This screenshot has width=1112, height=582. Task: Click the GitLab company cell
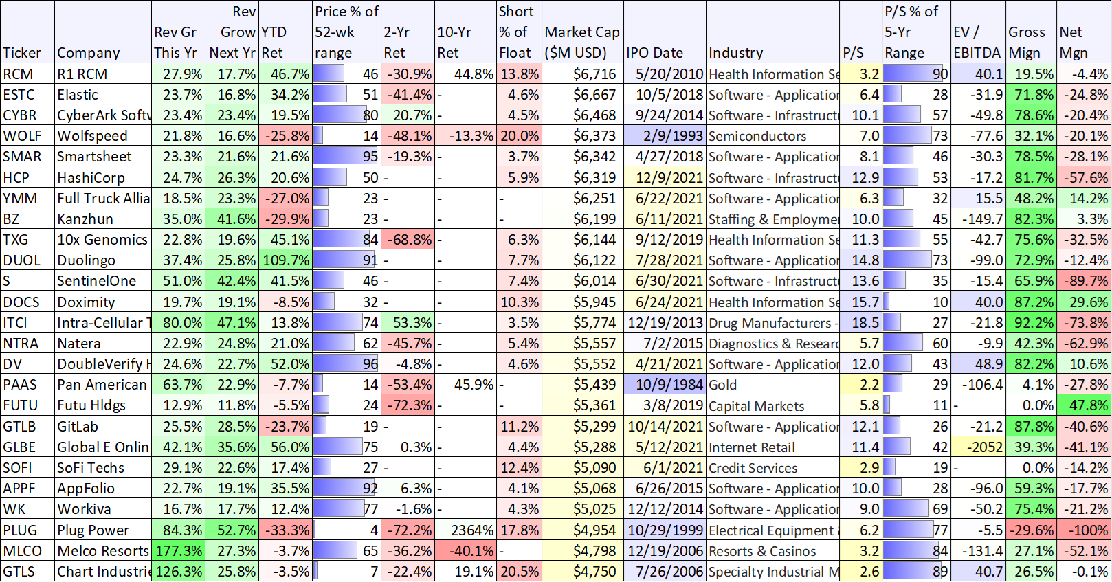103,427
